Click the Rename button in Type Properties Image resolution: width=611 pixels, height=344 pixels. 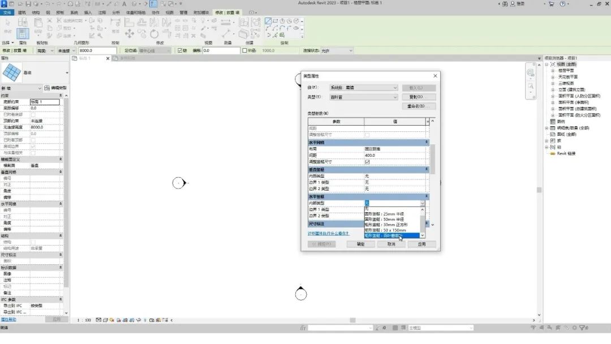419,106
